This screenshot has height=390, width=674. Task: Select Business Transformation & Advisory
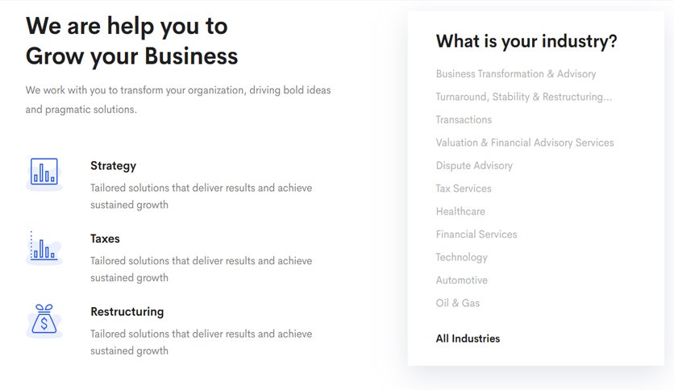click(x=516, y=74)
